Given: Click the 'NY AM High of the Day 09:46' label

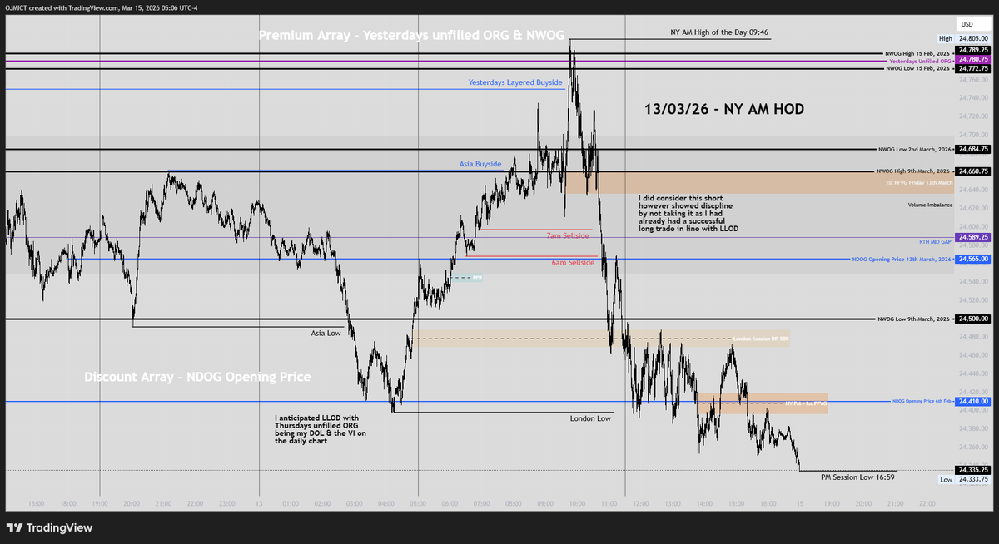Looking at the screenshot, I should (718, 32).
